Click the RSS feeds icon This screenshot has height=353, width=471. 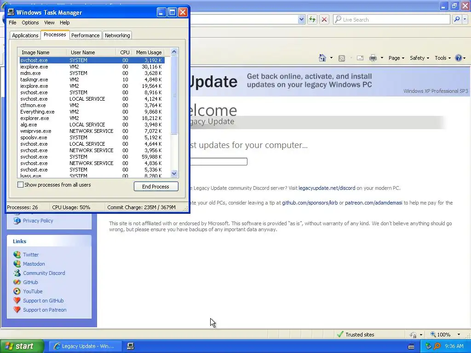click(342, 58)
